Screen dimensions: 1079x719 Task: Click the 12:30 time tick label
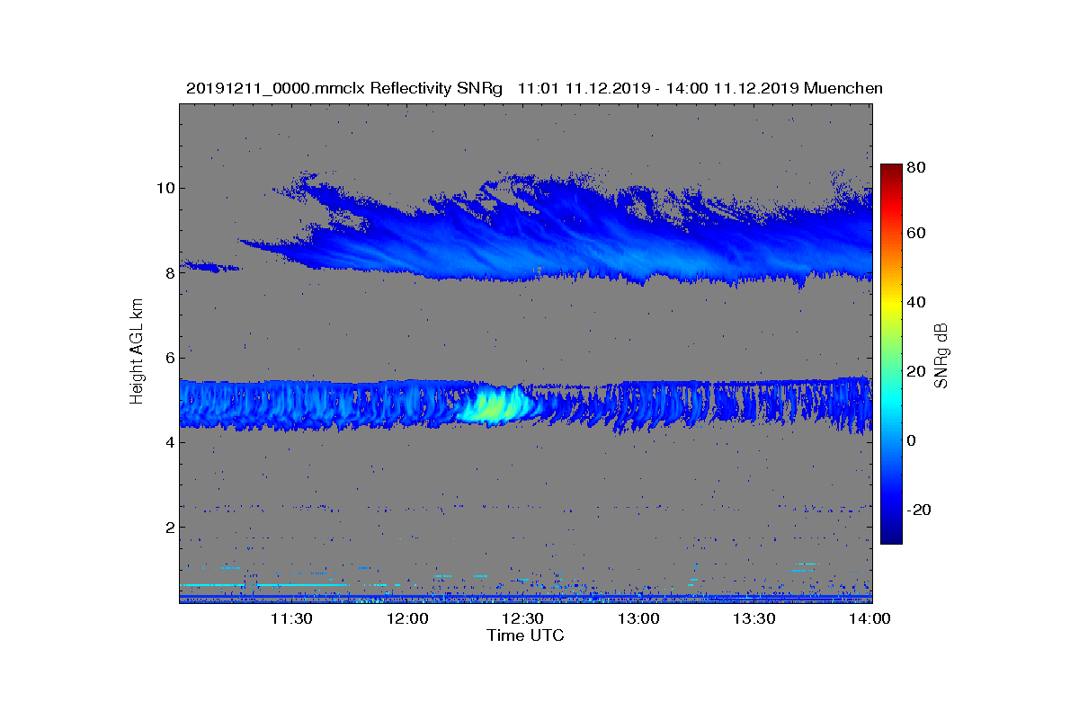pos(522,618)
